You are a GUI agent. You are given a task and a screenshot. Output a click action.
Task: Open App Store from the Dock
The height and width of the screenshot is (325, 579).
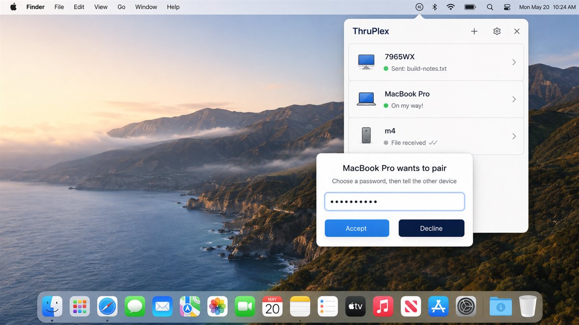pyautogui.click(x=439, y=306)
